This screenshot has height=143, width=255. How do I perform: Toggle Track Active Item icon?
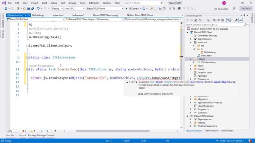(x=228, y=20)
